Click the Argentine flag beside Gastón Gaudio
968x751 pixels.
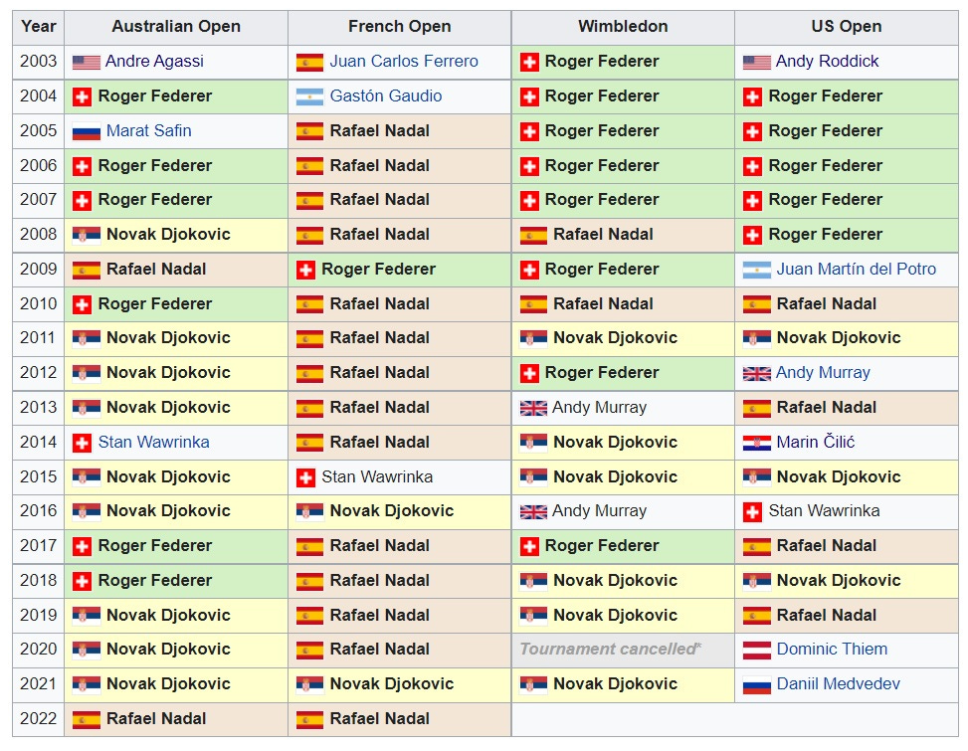pos(310,96)
